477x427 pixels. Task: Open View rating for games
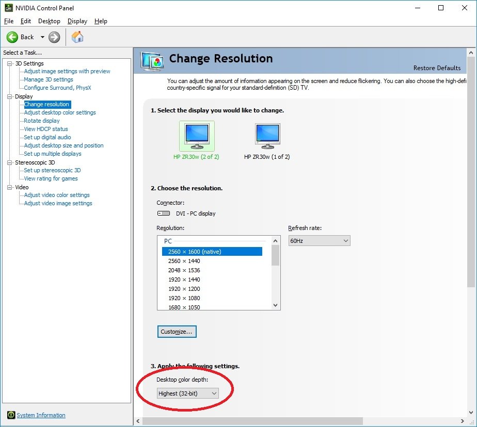(x=51, y=178)
